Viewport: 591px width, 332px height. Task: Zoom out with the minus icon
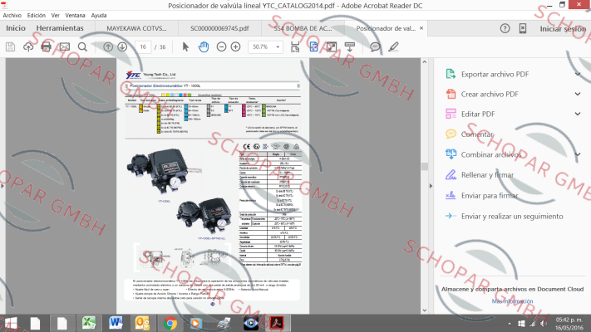pyautogui.click(x=222, y=47)
